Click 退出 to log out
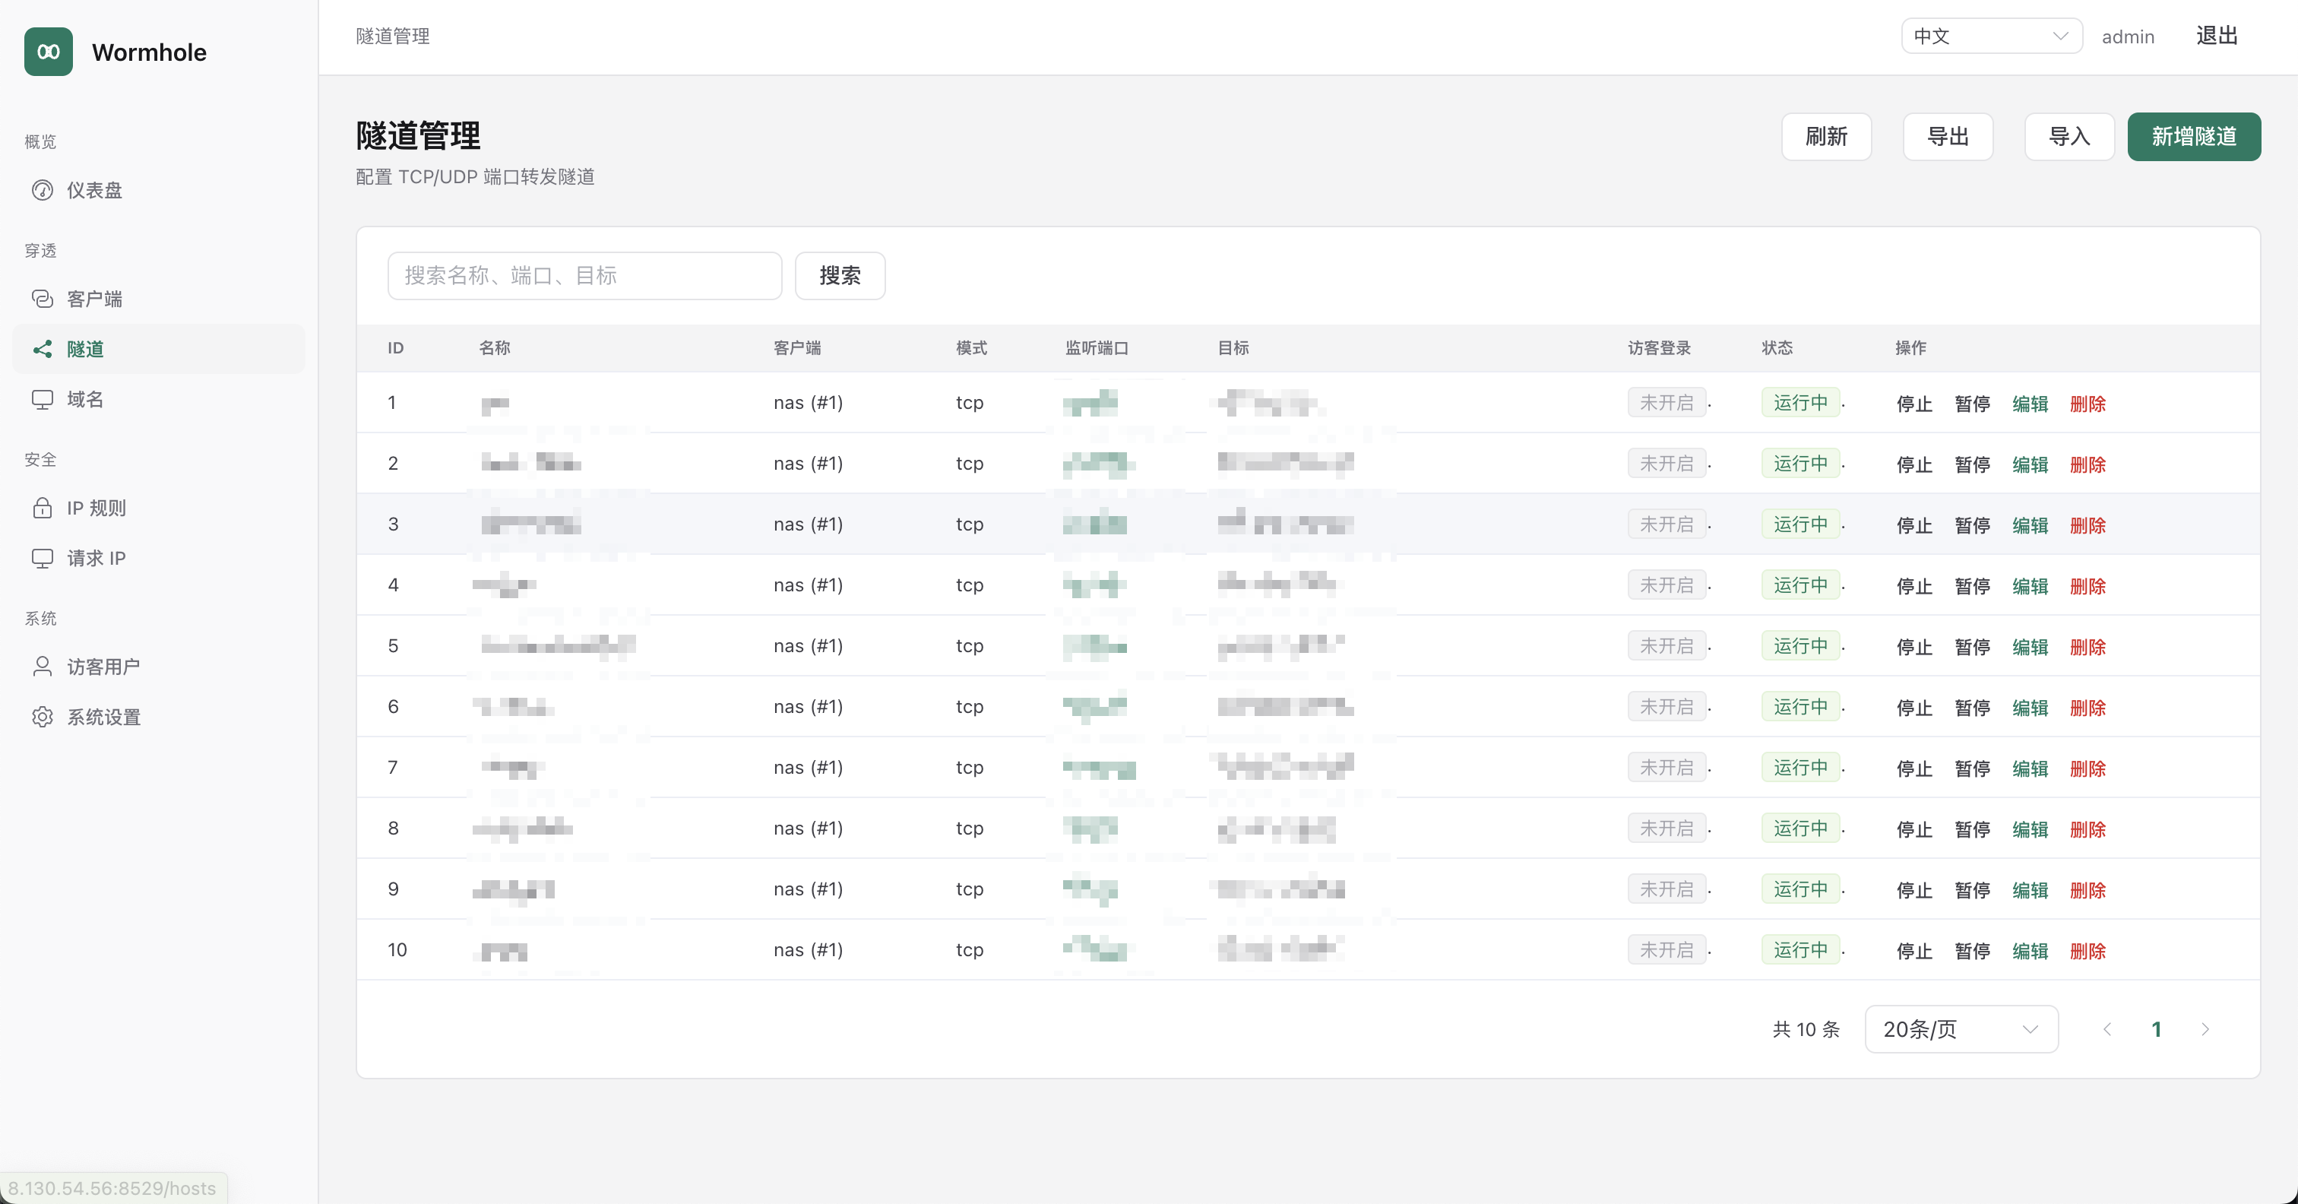The width and height of the screenshot is (2298, 1204). (2217, 36)
